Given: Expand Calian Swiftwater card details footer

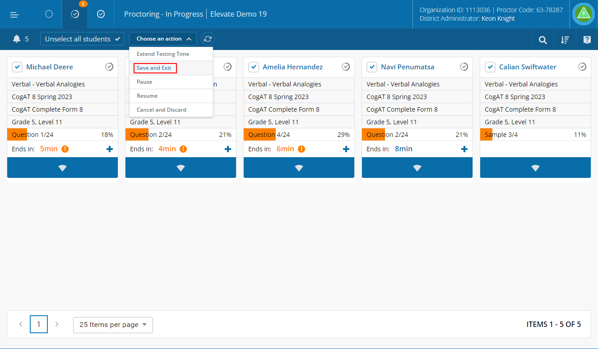Looking at the screenshot, I should tap(536, 168).
